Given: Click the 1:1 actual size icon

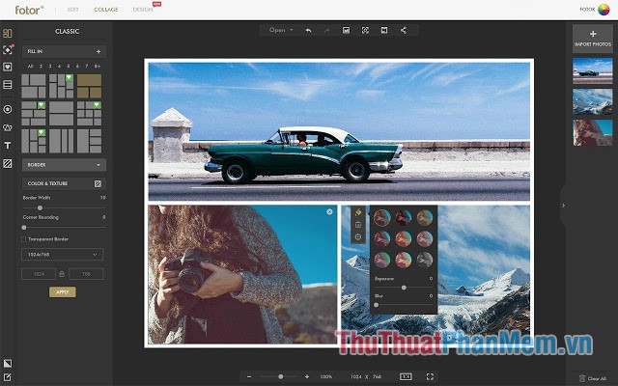Looking at the screenshot, I should tap(406, 377).
